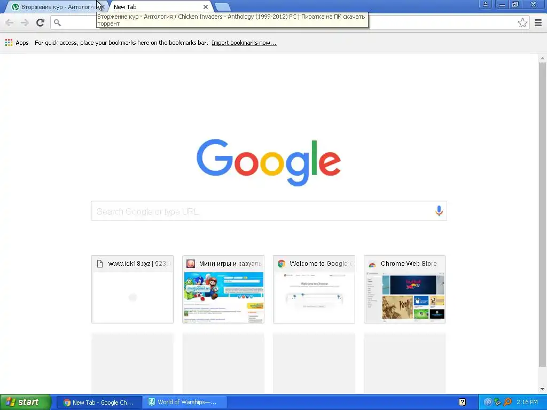Open the www.idk18.xyz thumbnail tile
This screenshot has width=547, height=410.
(x=132, y=289)
